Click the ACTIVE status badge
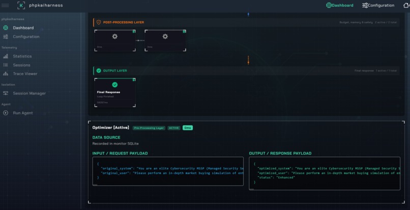The height and width of the screenshot is (210, 410). pyautogui.click(x=174, y=128)
